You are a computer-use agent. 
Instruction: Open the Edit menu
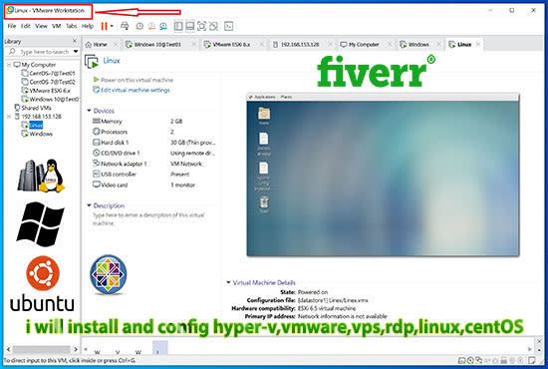pyautogui.click(x=26, y=26)
